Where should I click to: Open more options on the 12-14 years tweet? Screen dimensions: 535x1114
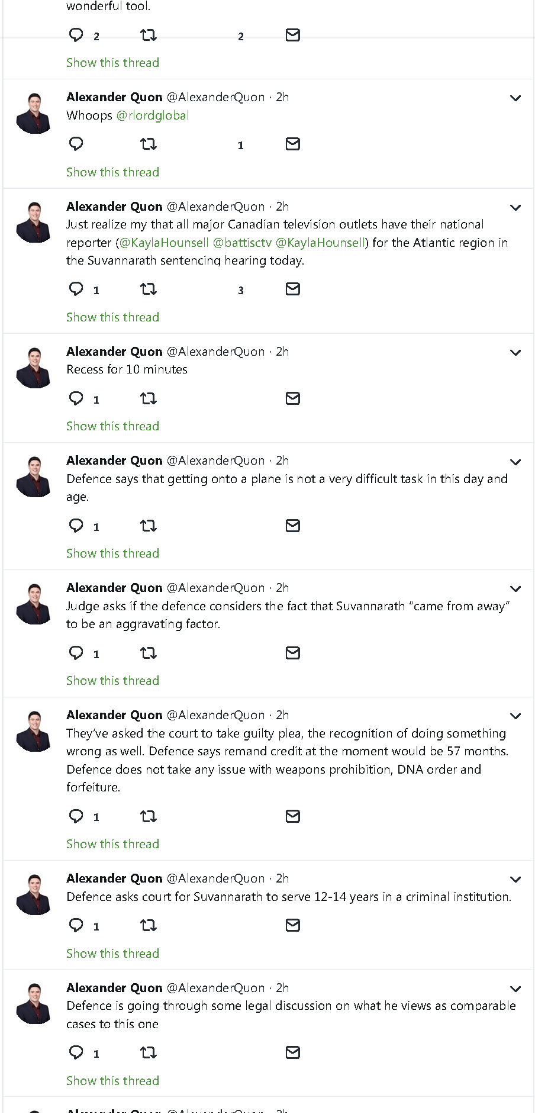[515, 880]
